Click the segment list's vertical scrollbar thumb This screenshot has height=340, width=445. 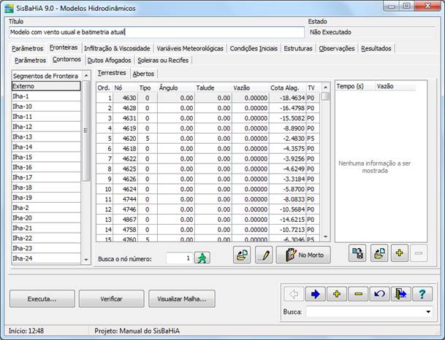86,131
